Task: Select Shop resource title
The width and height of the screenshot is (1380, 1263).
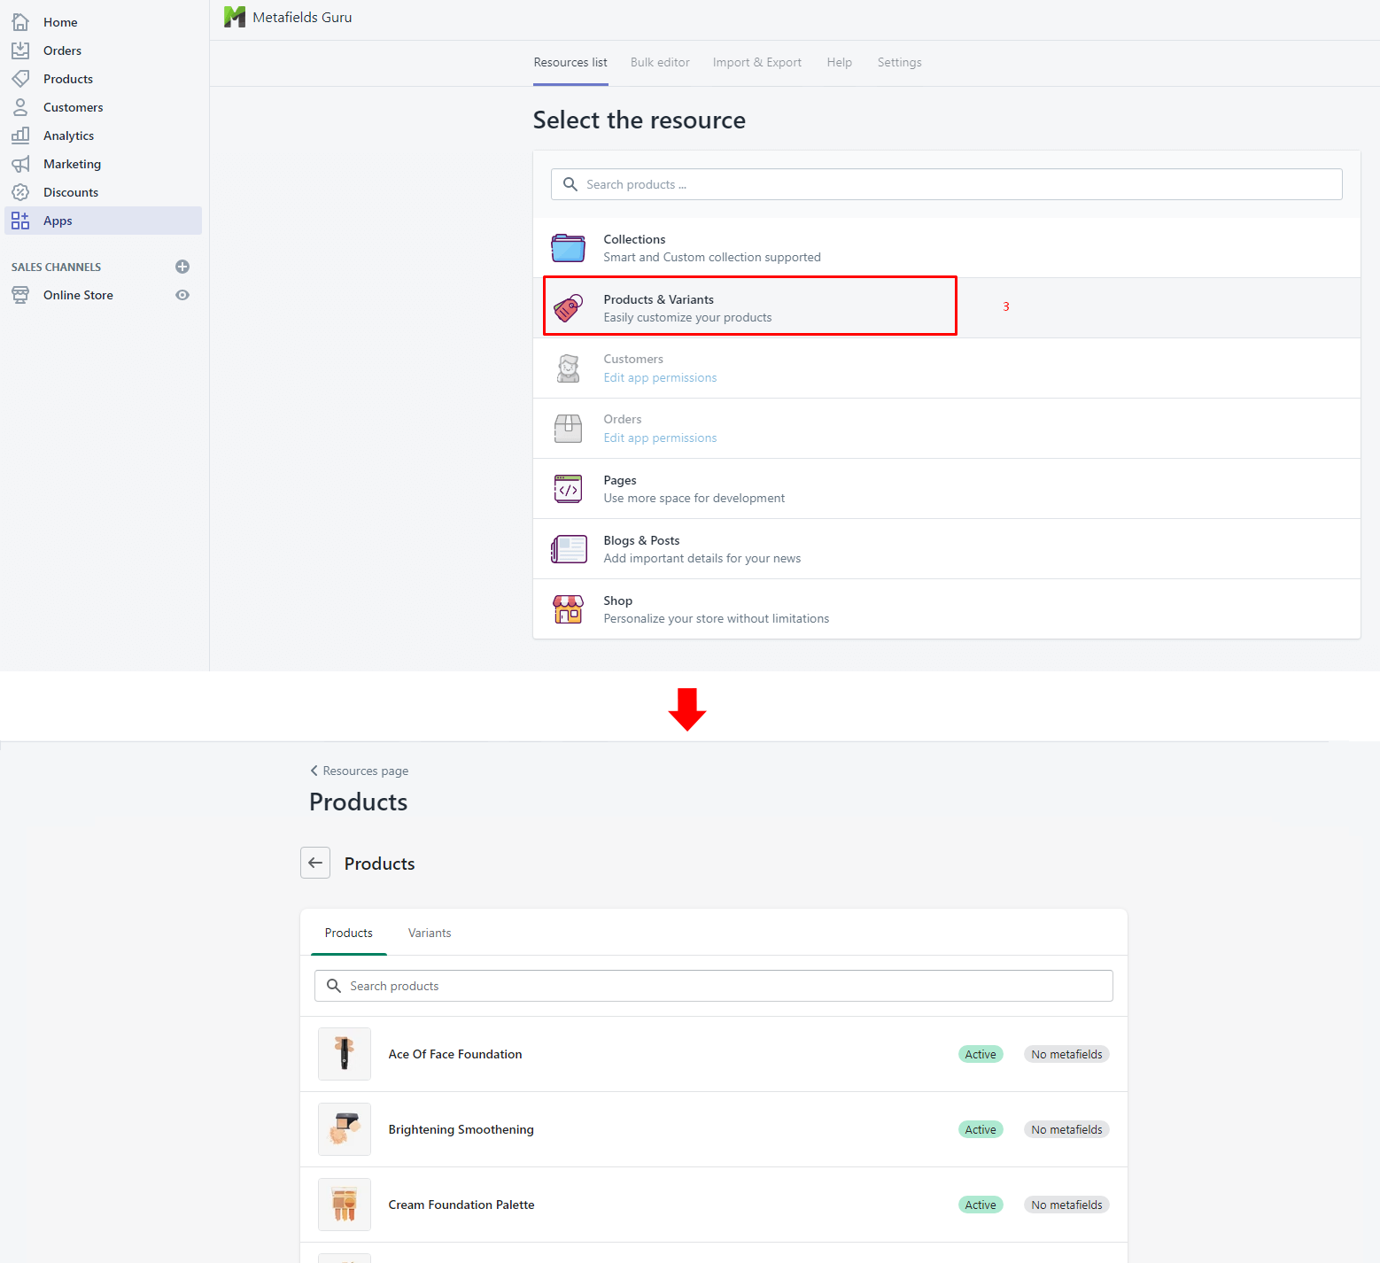Action: coord(618,601)
